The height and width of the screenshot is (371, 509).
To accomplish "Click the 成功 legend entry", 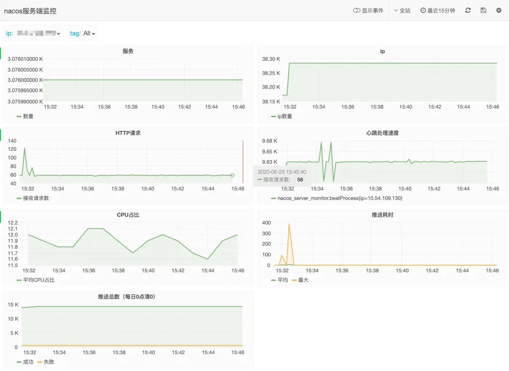I will 25,362.
